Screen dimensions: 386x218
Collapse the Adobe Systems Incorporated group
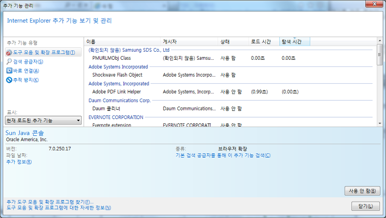(118, 67)
